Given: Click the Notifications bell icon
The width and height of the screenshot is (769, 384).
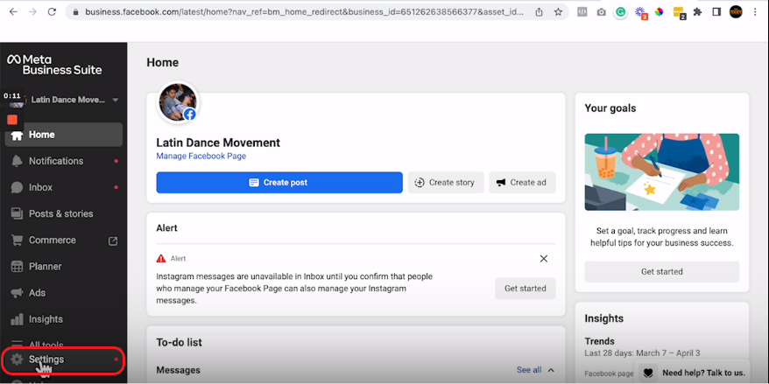Looking at the screenshot, I should 18,161.
